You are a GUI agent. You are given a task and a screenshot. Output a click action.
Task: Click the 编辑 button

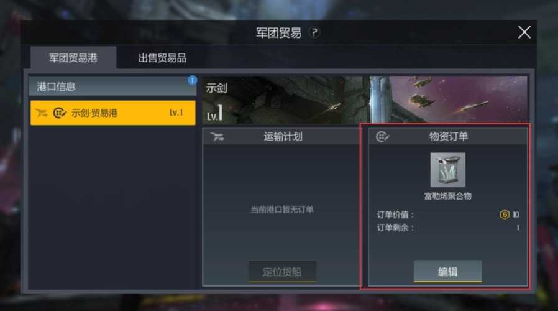(447, 272)
